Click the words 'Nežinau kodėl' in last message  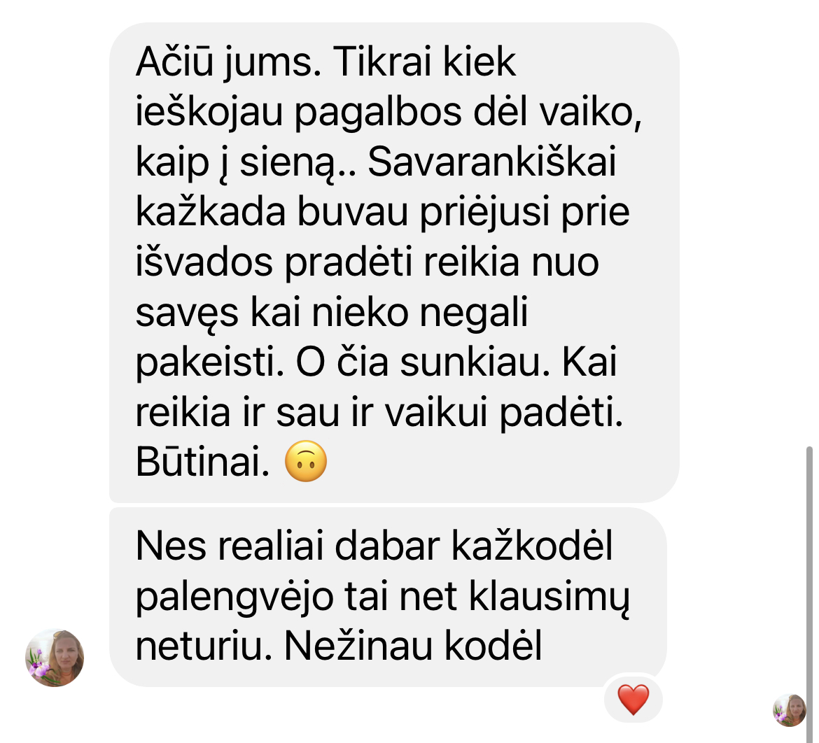pyautogui.click(x=412, y=646)
